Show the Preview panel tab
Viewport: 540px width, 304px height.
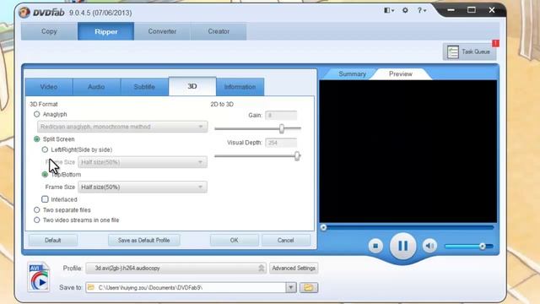click(x=401, y=73)
